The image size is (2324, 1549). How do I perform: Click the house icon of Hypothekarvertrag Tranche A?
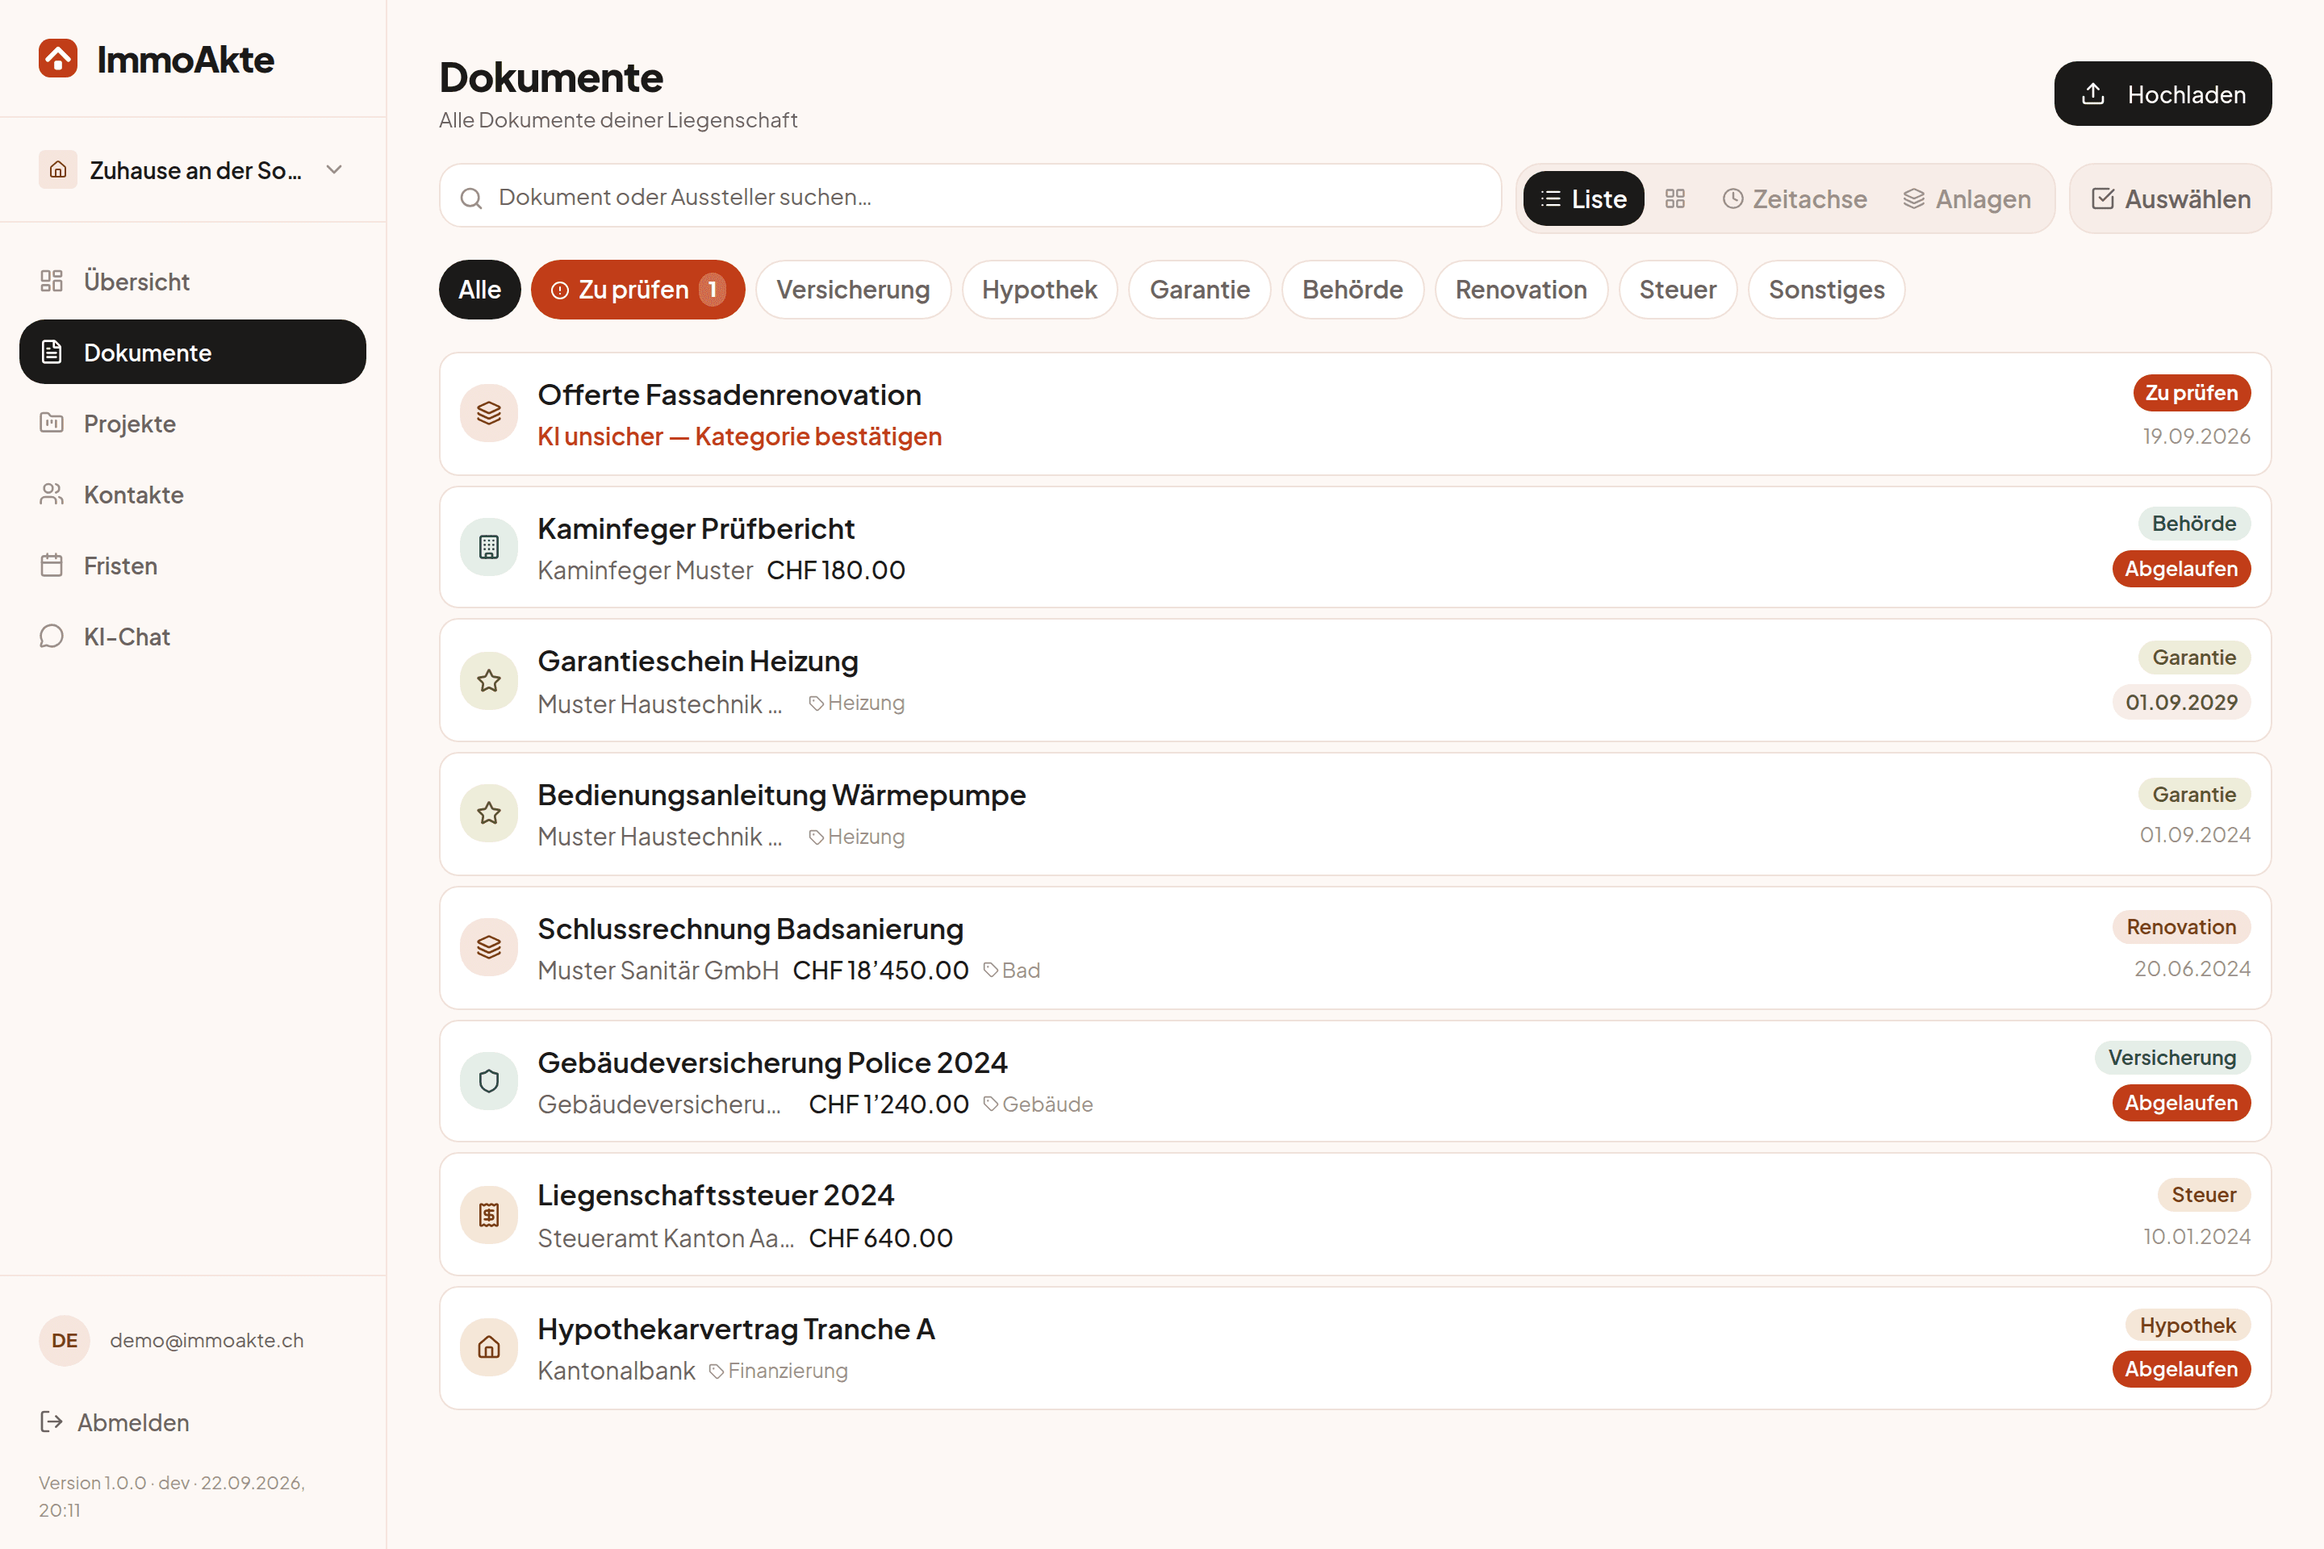(489, 1347)
